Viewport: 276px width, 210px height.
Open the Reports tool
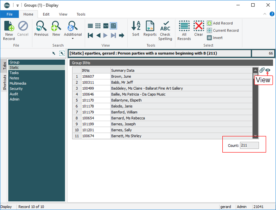point(150,31)
